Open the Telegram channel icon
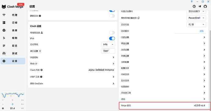Screen dimensions: 211x111 pyautogui.click(x=200, y=6)
